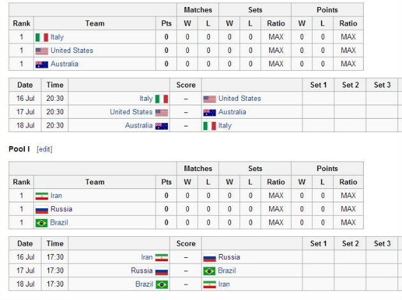The image size is (402, 300).
Task: Click the Iran flag in 18 Jul match row
Action: click(209, 284)
